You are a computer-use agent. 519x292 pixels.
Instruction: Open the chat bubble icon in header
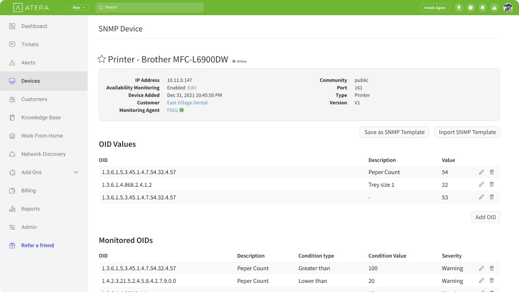point(471,8)
